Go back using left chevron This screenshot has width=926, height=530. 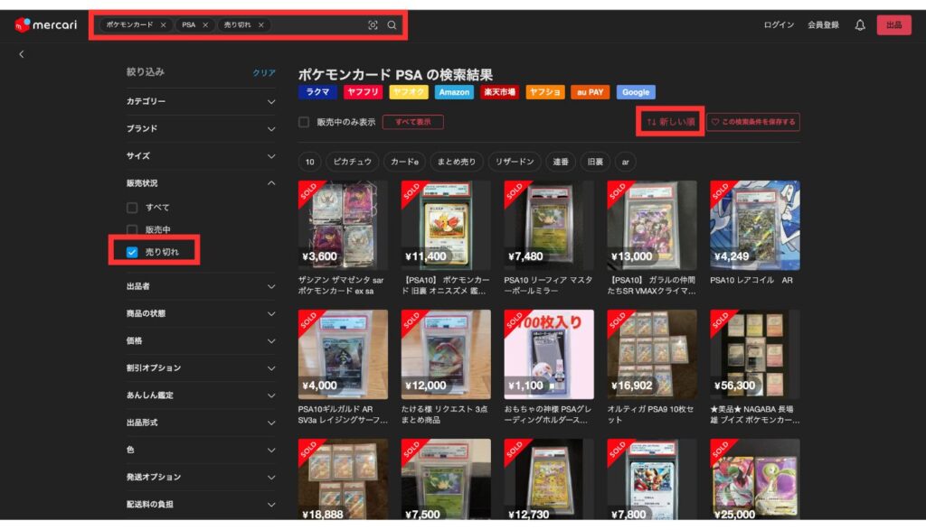coord(22,54)
